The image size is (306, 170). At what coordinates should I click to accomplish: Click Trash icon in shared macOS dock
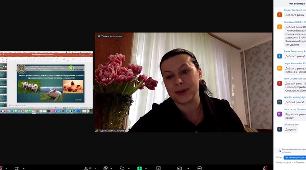click(x=87, y=111)
